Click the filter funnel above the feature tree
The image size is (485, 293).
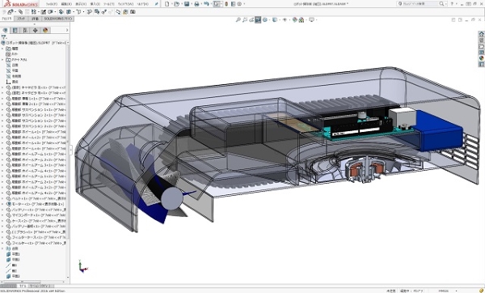pos(4,37)
